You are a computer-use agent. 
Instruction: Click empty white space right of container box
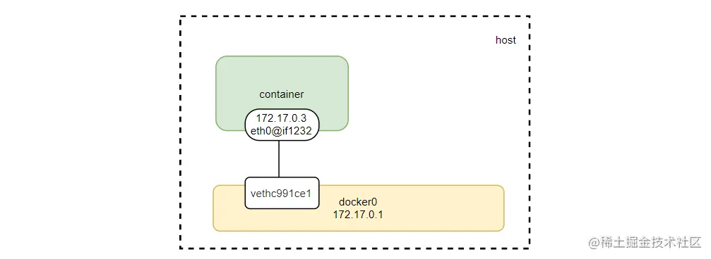431,99
